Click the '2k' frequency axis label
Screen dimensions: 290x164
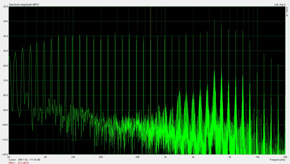click(193, 157)
